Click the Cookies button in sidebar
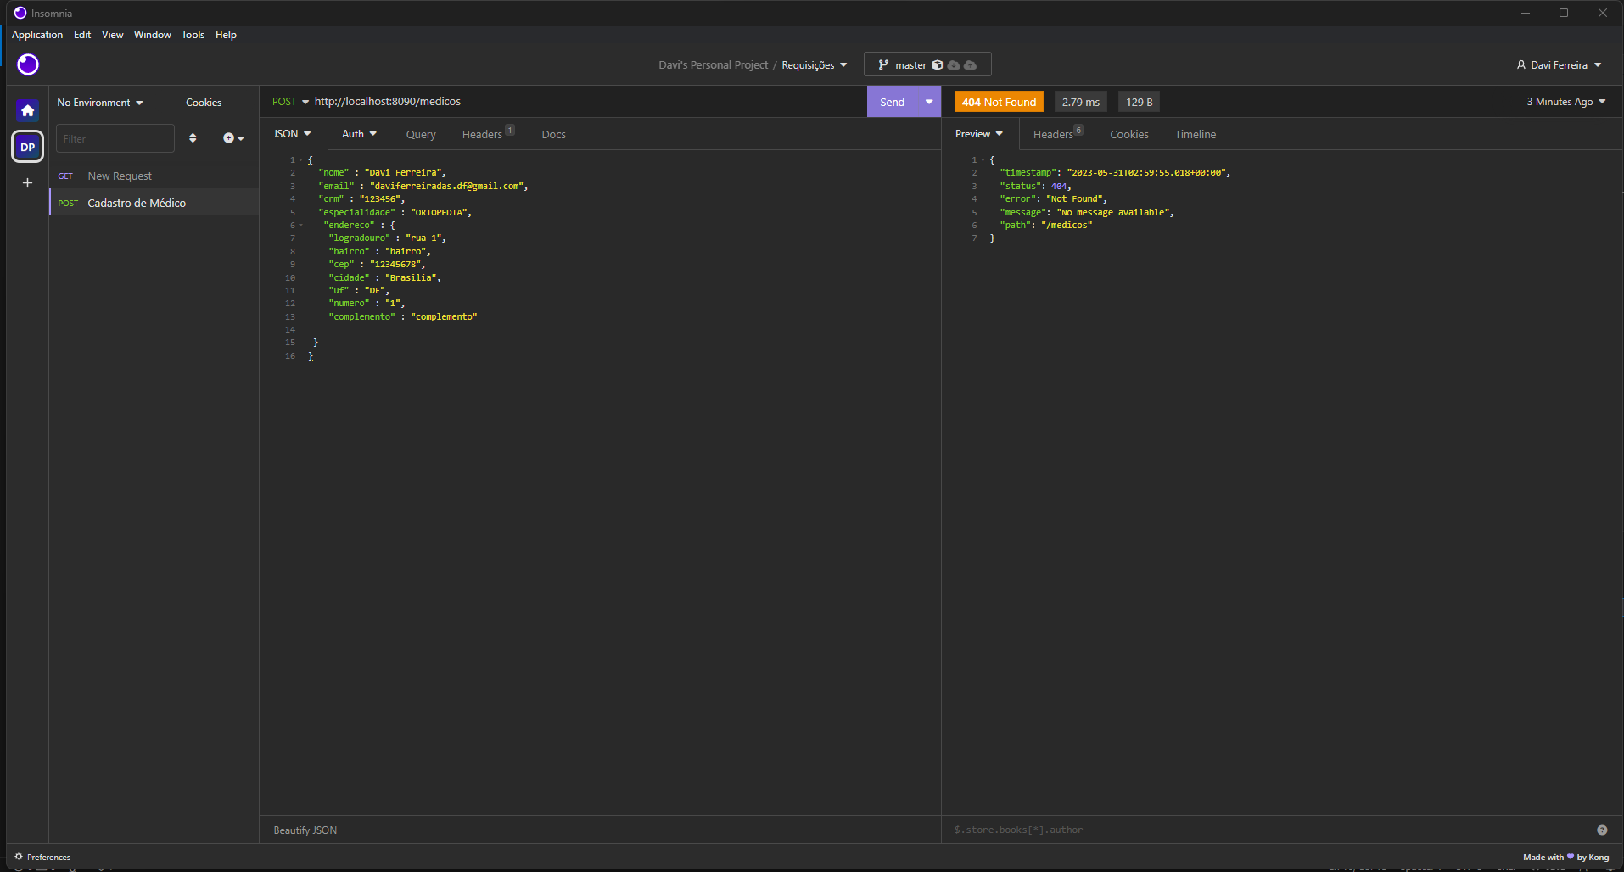The width and height of the screenshot is (1624, 872). (x=204, y=103)
